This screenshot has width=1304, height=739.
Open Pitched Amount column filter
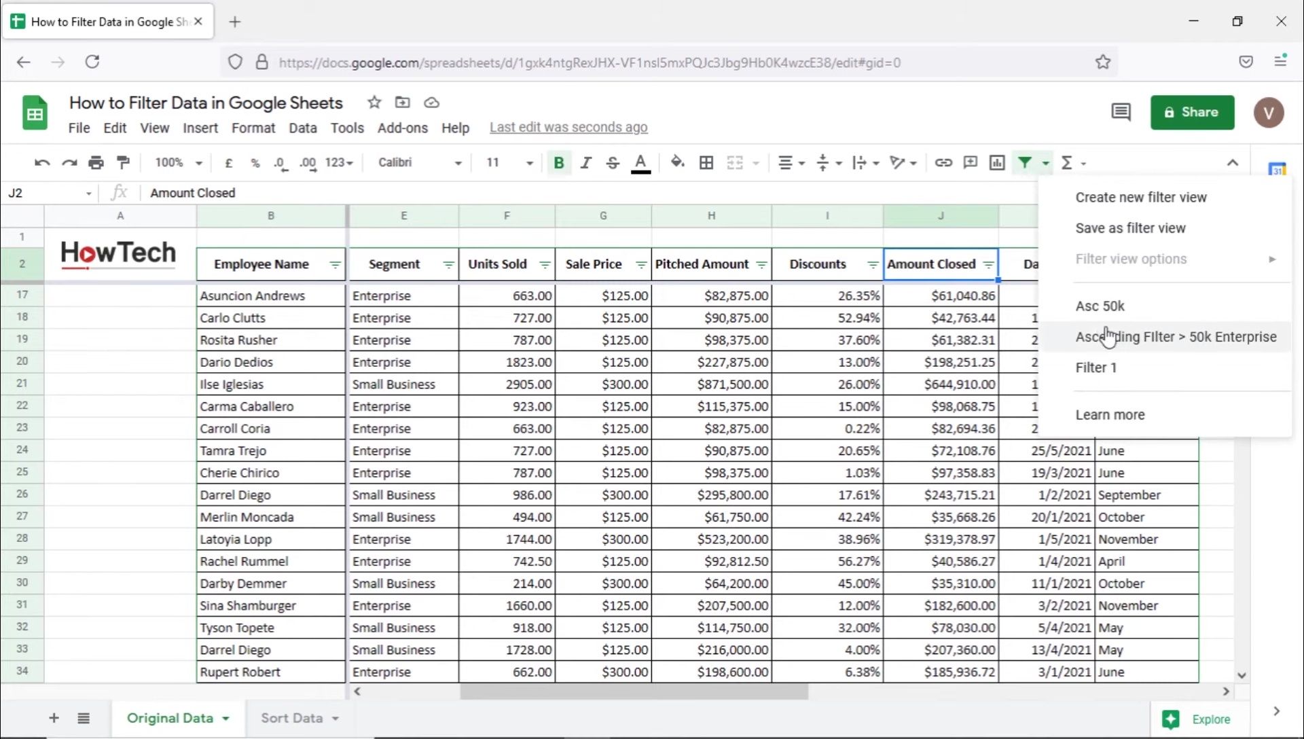(x=761, y=265)
